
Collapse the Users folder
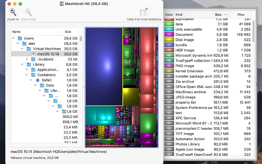pos(14,38)
